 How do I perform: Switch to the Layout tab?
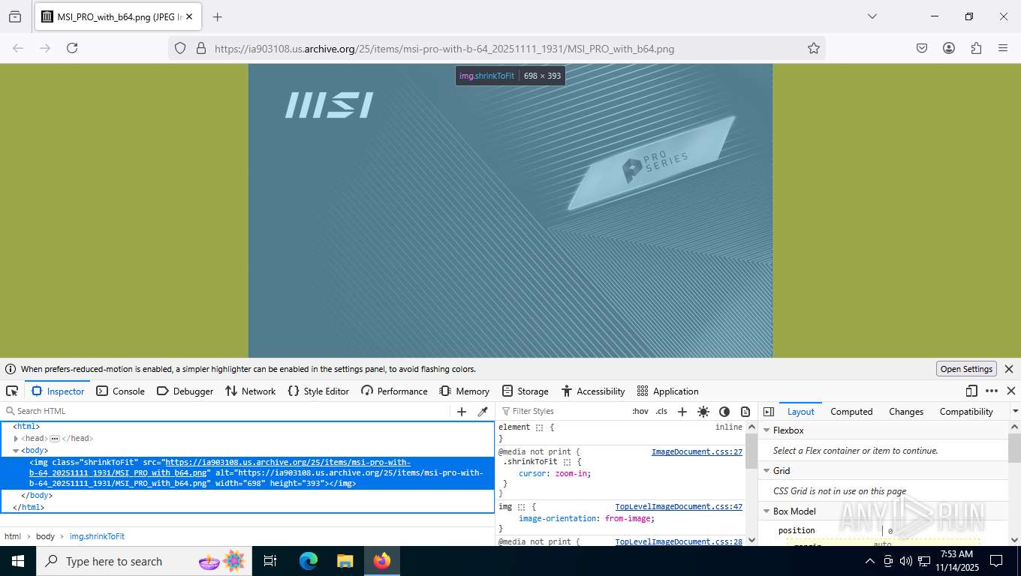coord(800,412)
